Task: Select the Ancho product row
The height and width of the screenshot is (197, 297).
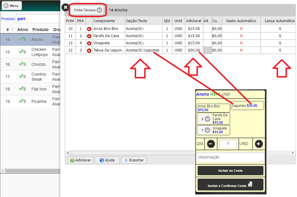Action: 30,40
